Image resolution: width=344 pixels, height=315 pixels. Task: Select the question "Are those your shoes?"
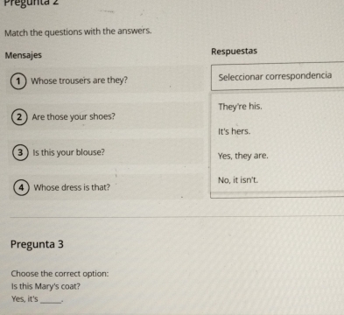(x=74, y=116)
